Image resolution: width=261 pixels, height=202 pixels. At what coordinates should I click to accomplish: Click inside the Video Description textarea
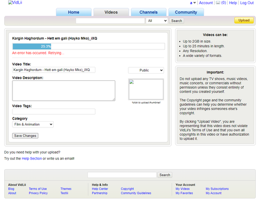pyautogui.click(x=64, y=91)
